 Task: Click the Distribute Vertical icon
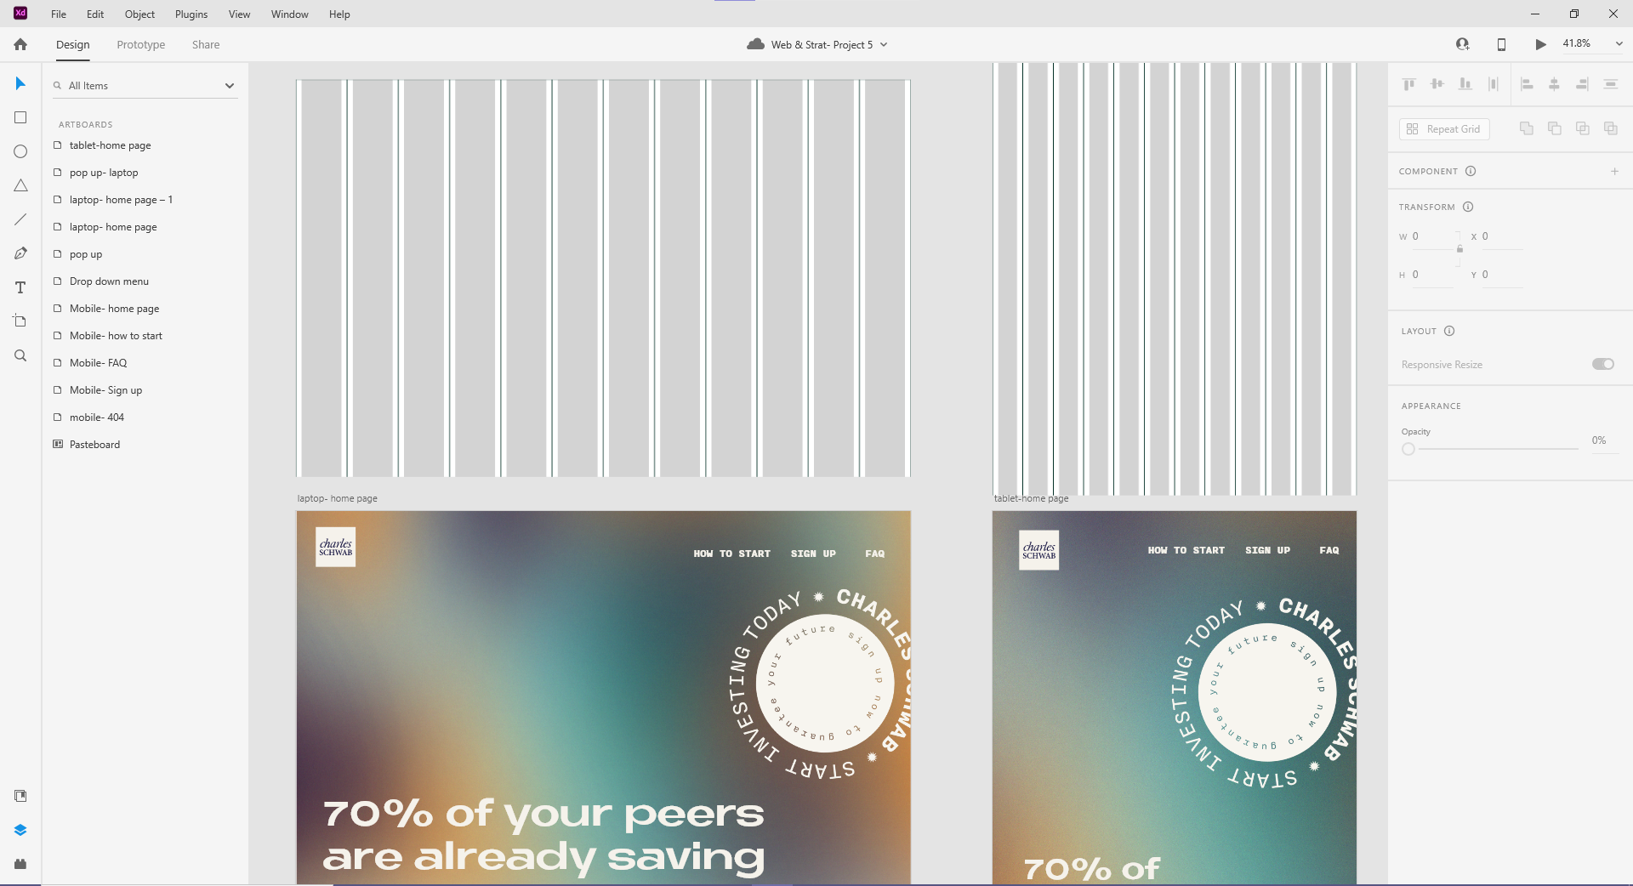(1494, 83)
